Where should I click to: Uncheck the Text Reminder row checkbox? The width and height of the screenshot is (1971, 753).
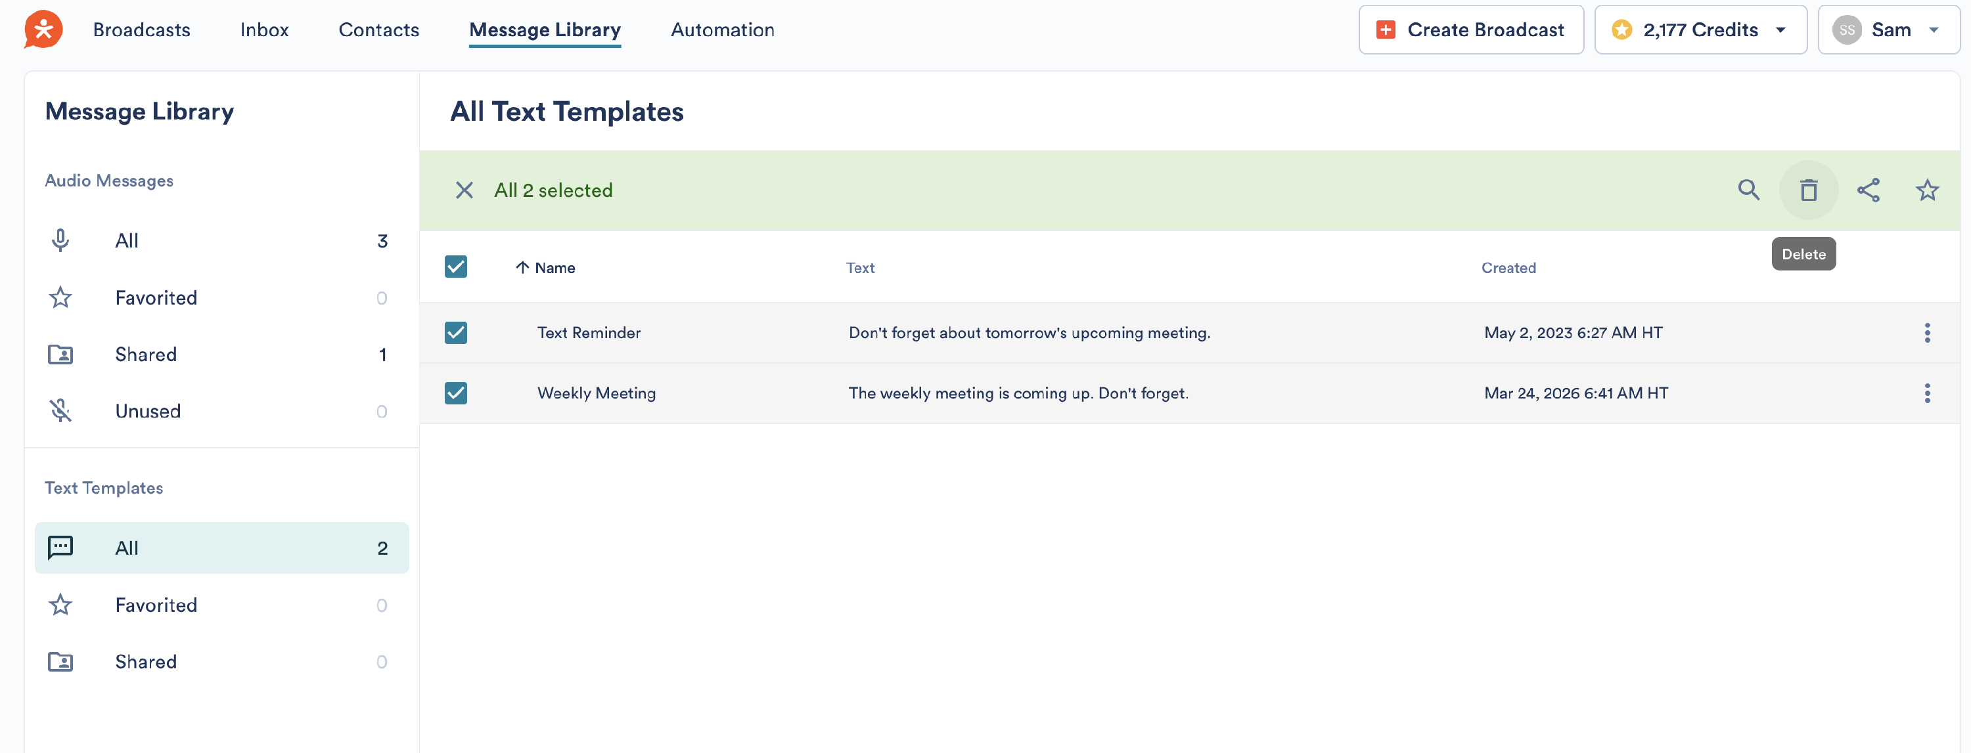tap(456, 333)
